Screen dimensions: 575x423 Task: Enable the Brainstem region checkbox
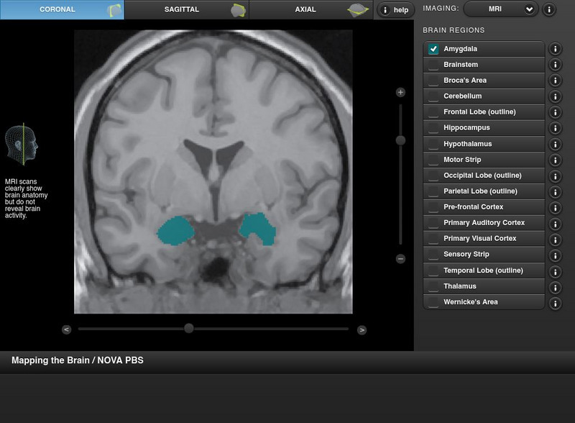click(x=433, y=65)
